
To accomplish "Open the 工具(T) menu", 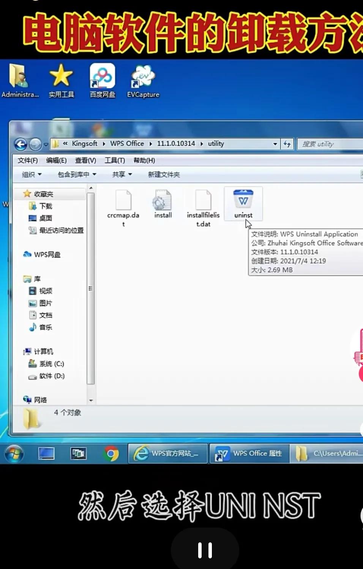I will [x=115, y=160].
